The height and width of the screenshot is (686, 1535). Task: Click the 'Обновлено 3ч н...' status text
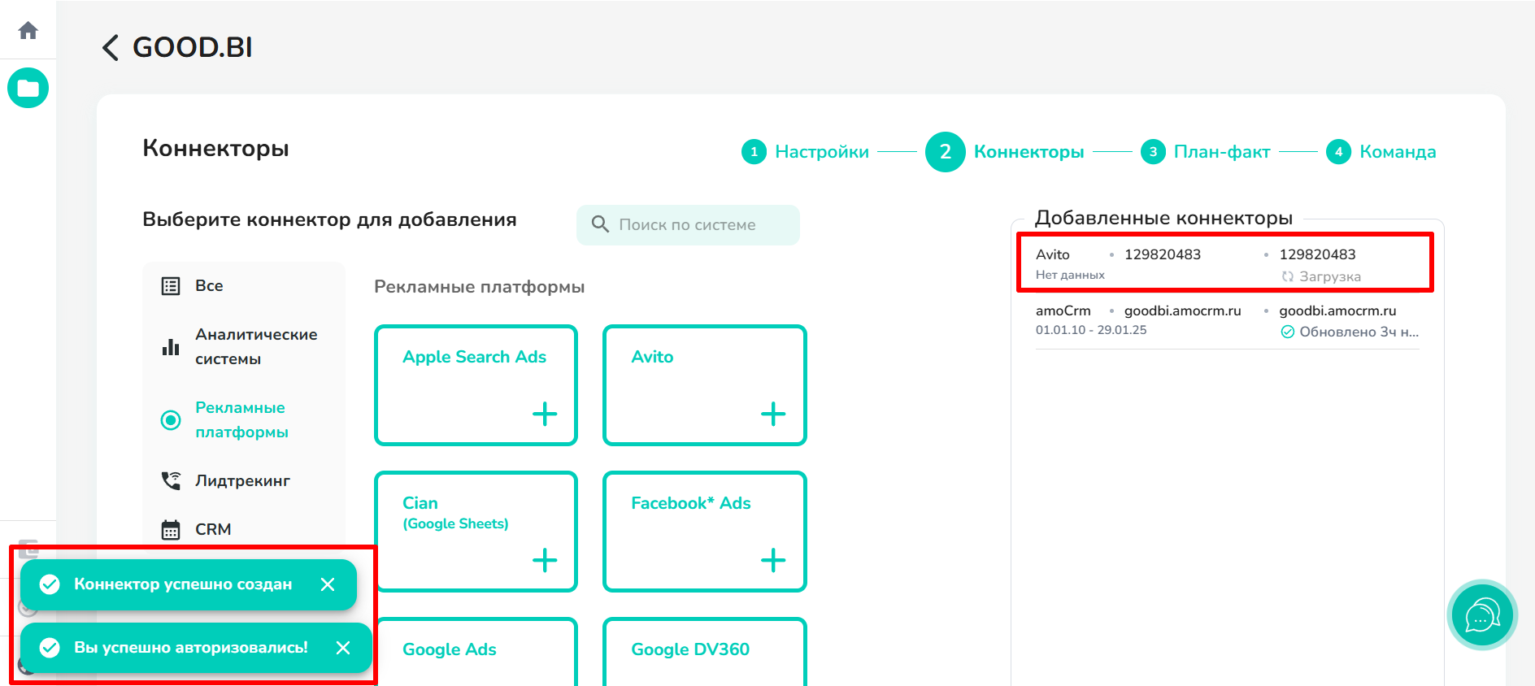(1359, 332)
